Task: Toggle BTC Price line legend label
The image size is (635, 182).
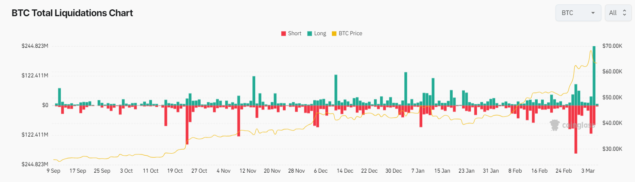Action: coord(350,34)
